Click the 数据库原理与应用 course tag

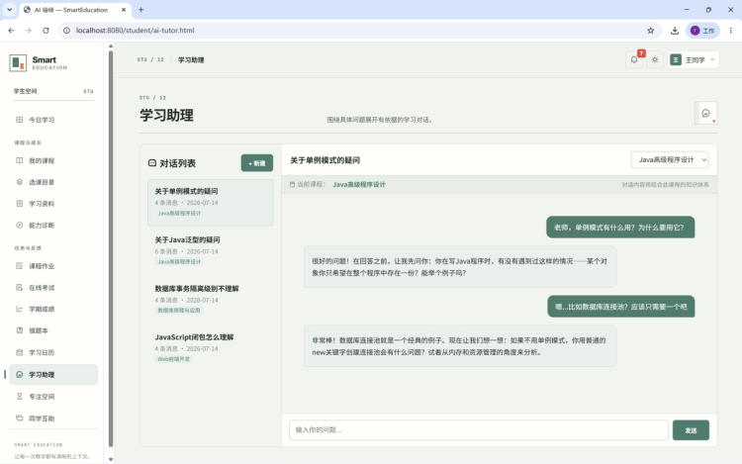(x=179, y=311)
